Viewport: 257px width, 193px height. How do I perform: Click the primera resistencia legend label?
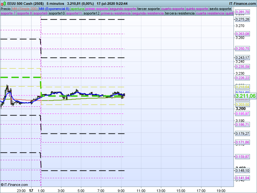pyautogui.click(x=116, y=14)
